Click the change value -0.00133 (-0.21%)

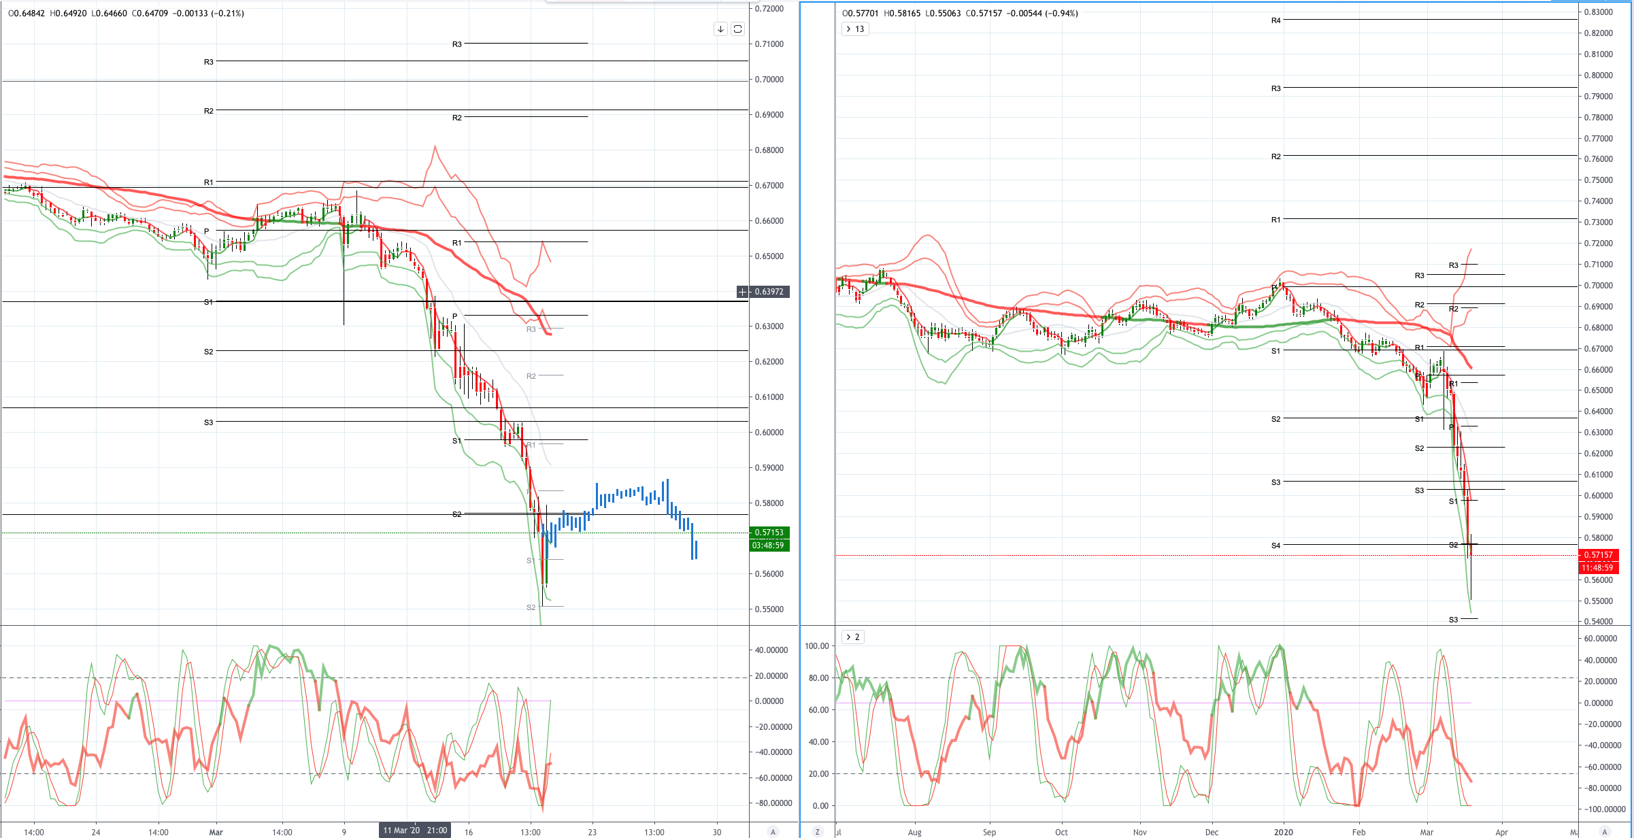(207, 13)
